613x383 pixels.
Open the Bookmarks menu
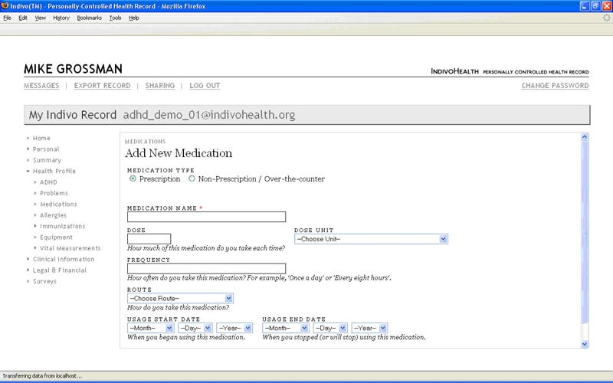pyautogui.click(x=89, y=18)
